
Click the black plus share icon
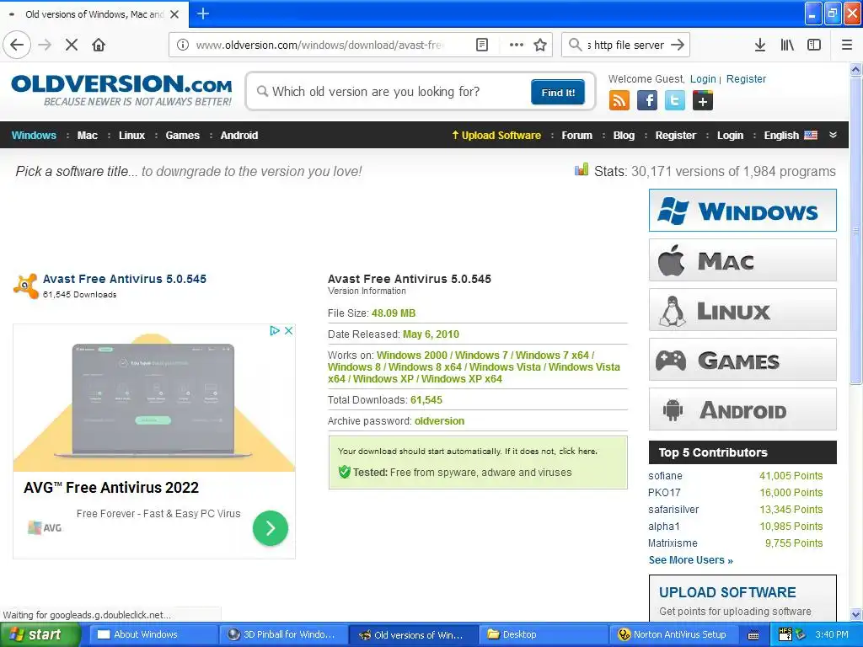(703, 101)
